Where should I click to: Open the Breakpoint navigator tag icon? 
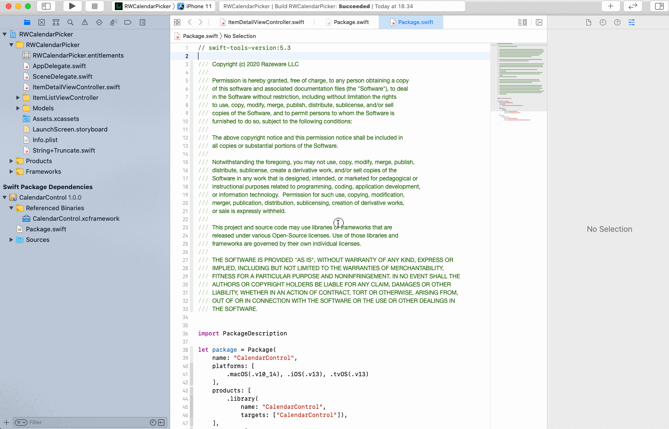point(128,22)
